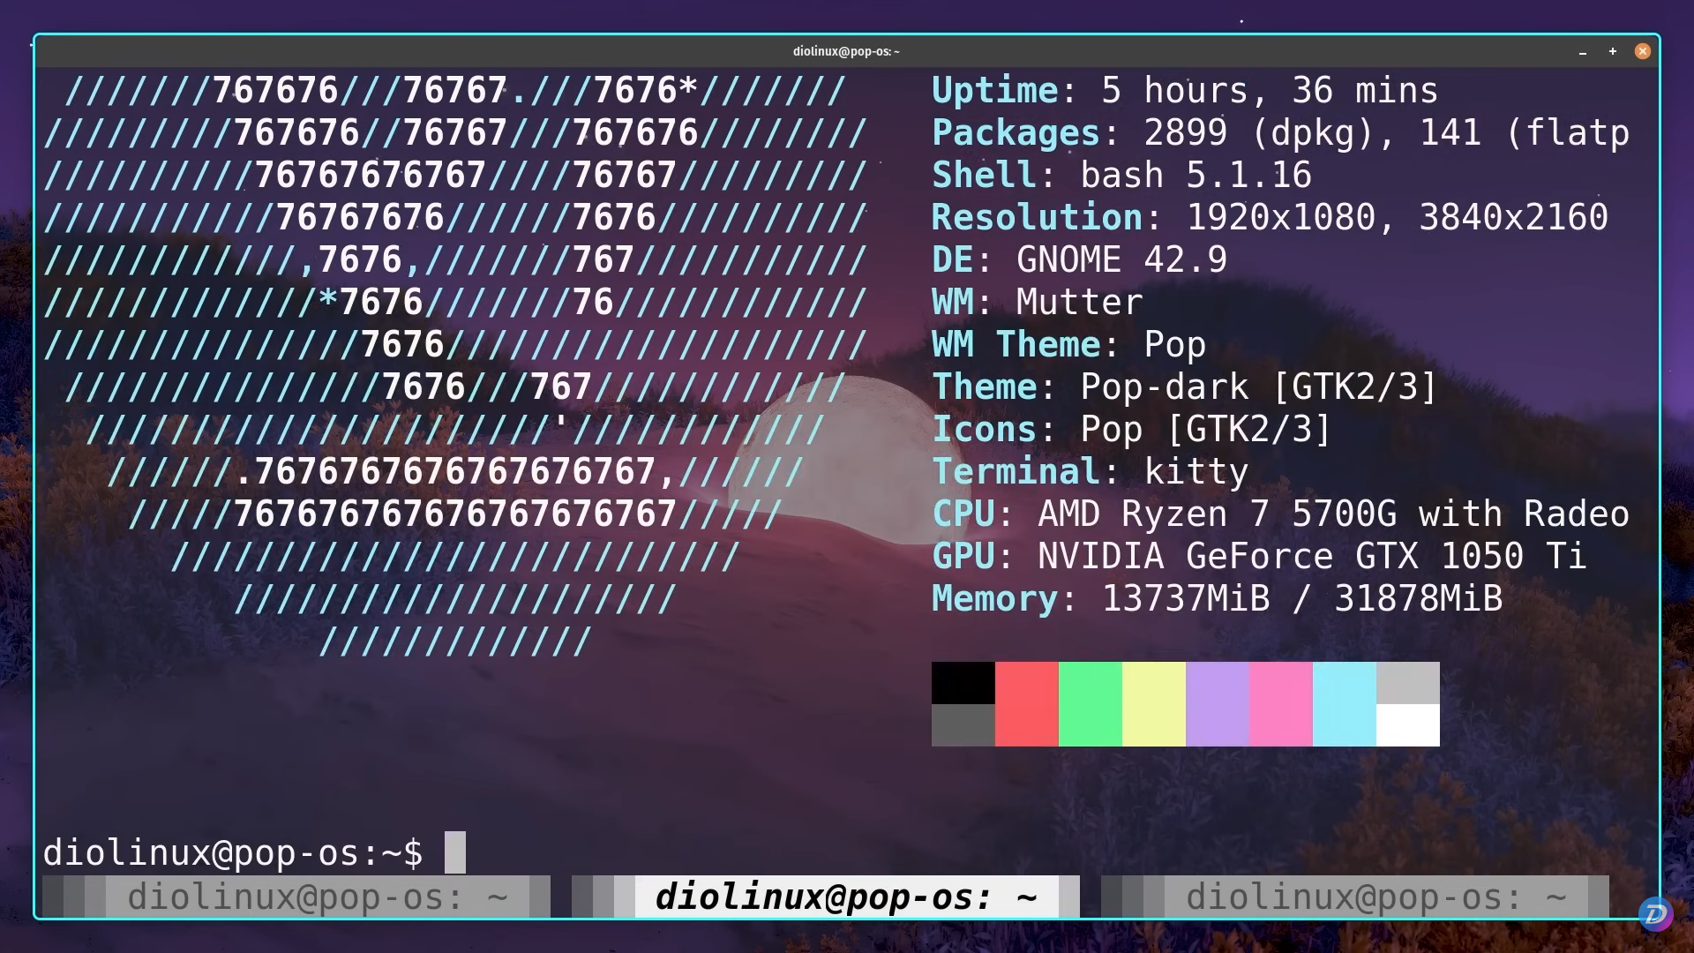
Task: Click the black color block
Action: point(963,682)
